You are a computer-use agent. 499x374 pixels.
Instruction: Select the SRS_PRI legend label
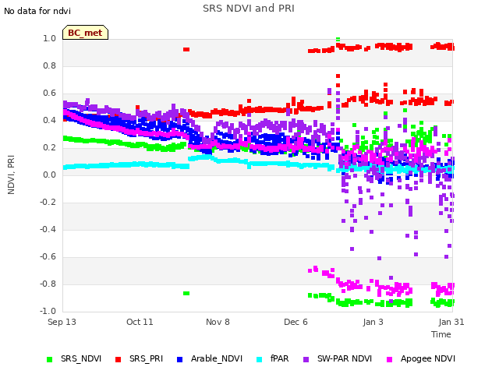point(146,358)
